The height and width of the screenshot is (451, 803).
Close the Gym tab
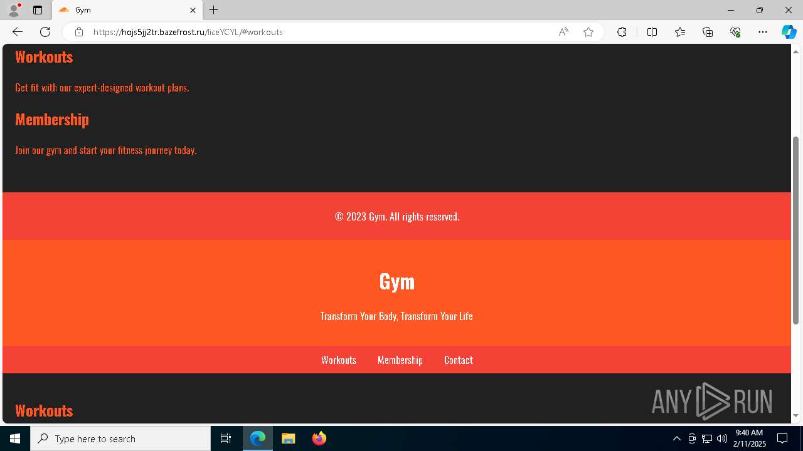point(193,10)
